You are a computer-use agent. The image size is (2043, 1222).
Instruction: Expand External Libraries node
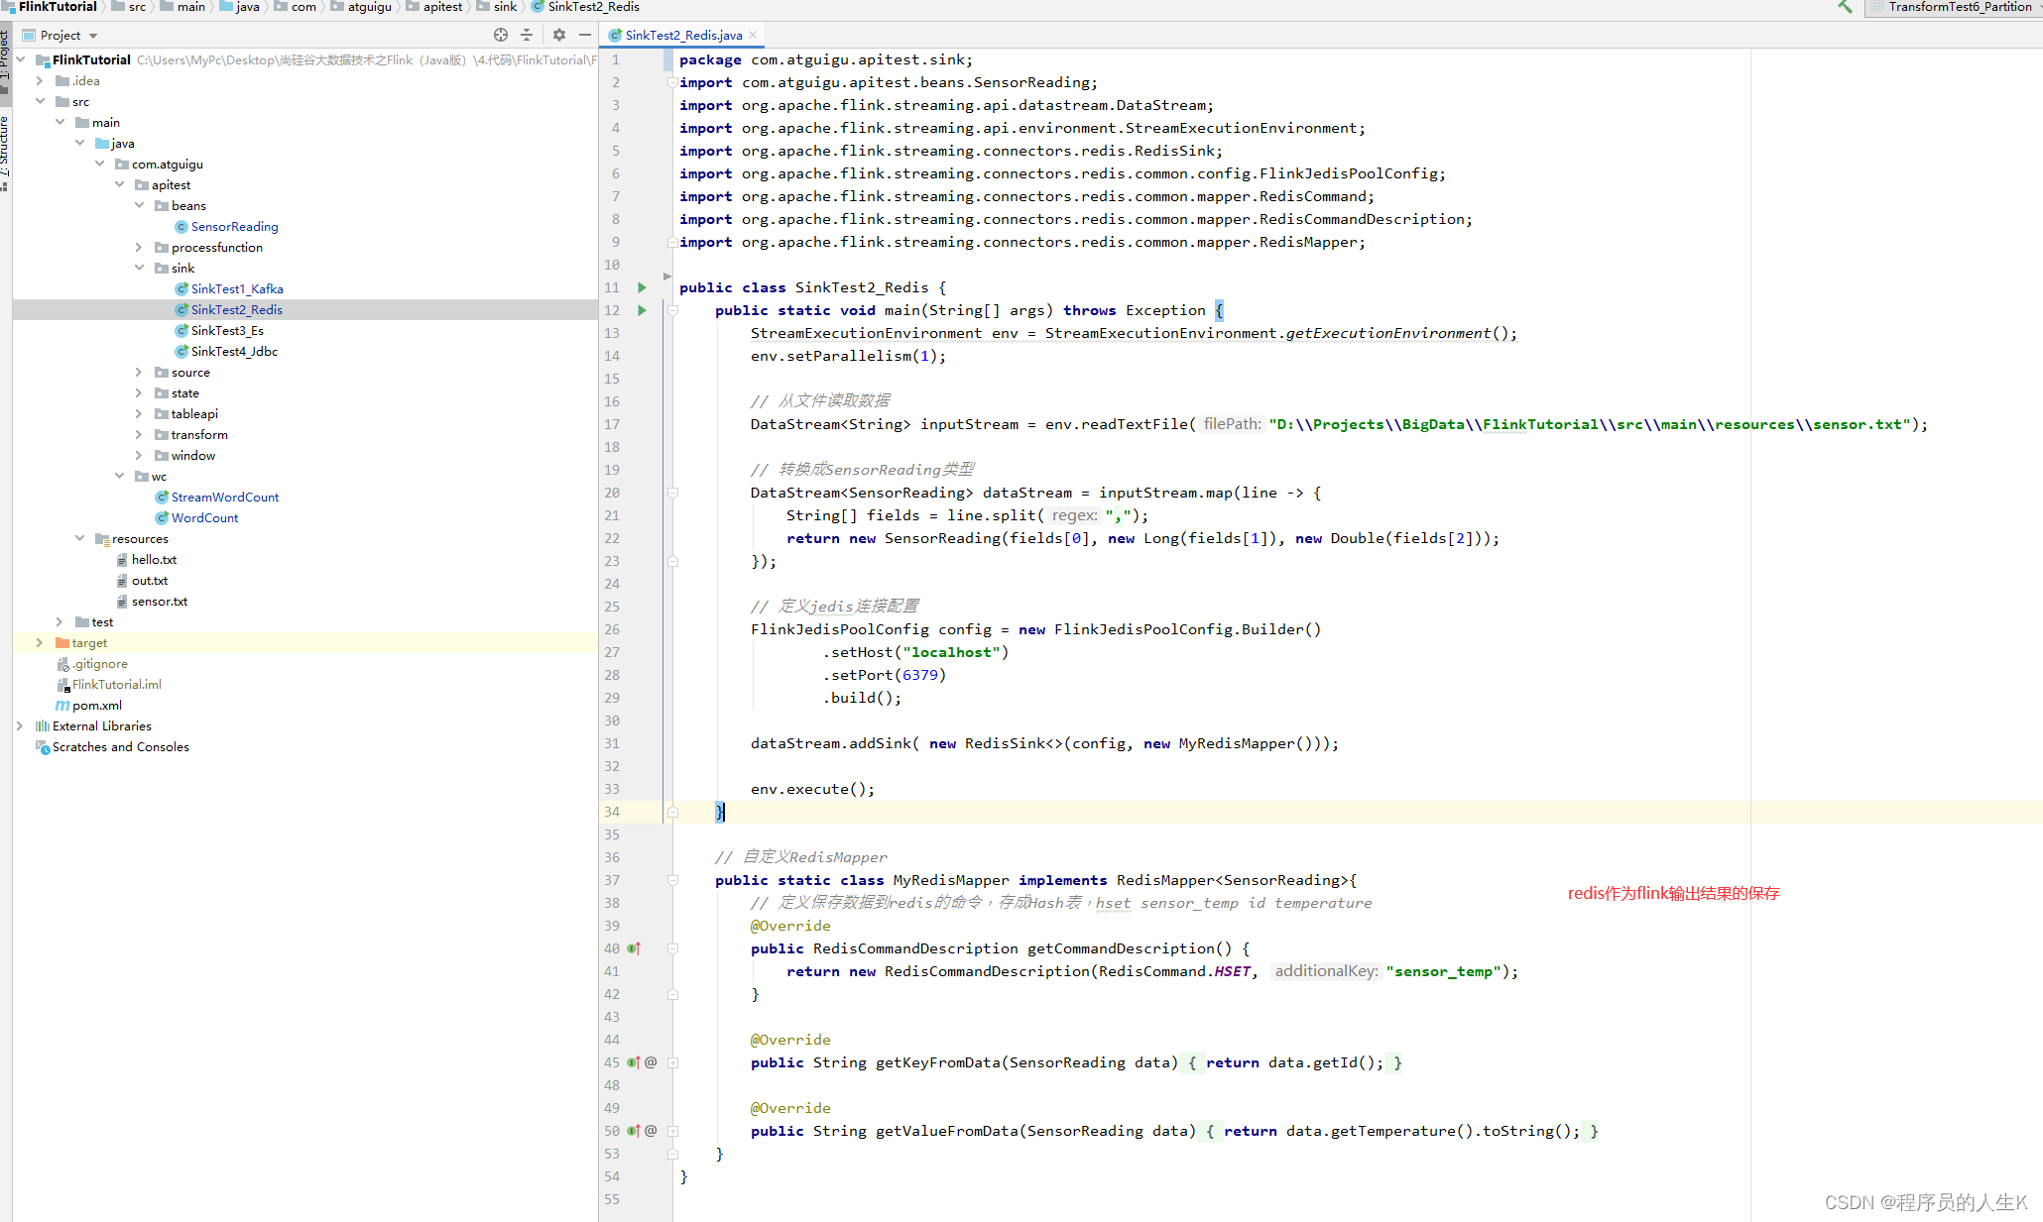[20, 725]
